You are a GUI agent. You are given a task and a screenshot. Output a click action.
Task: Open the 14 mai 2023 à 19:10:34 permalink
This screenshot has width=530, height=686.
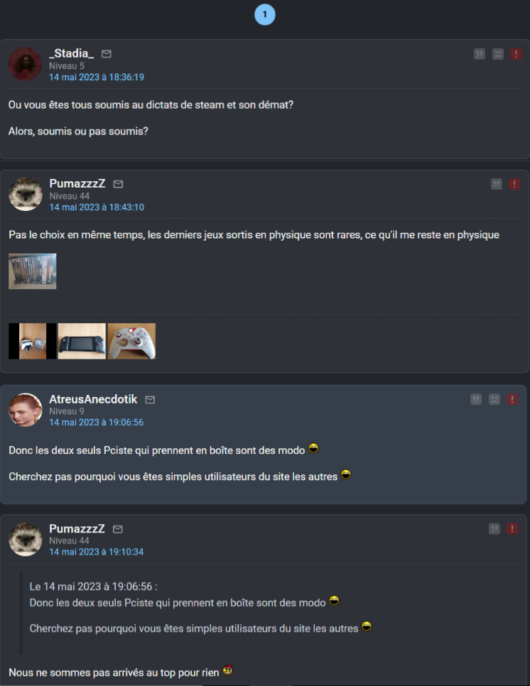pos(97,552)
